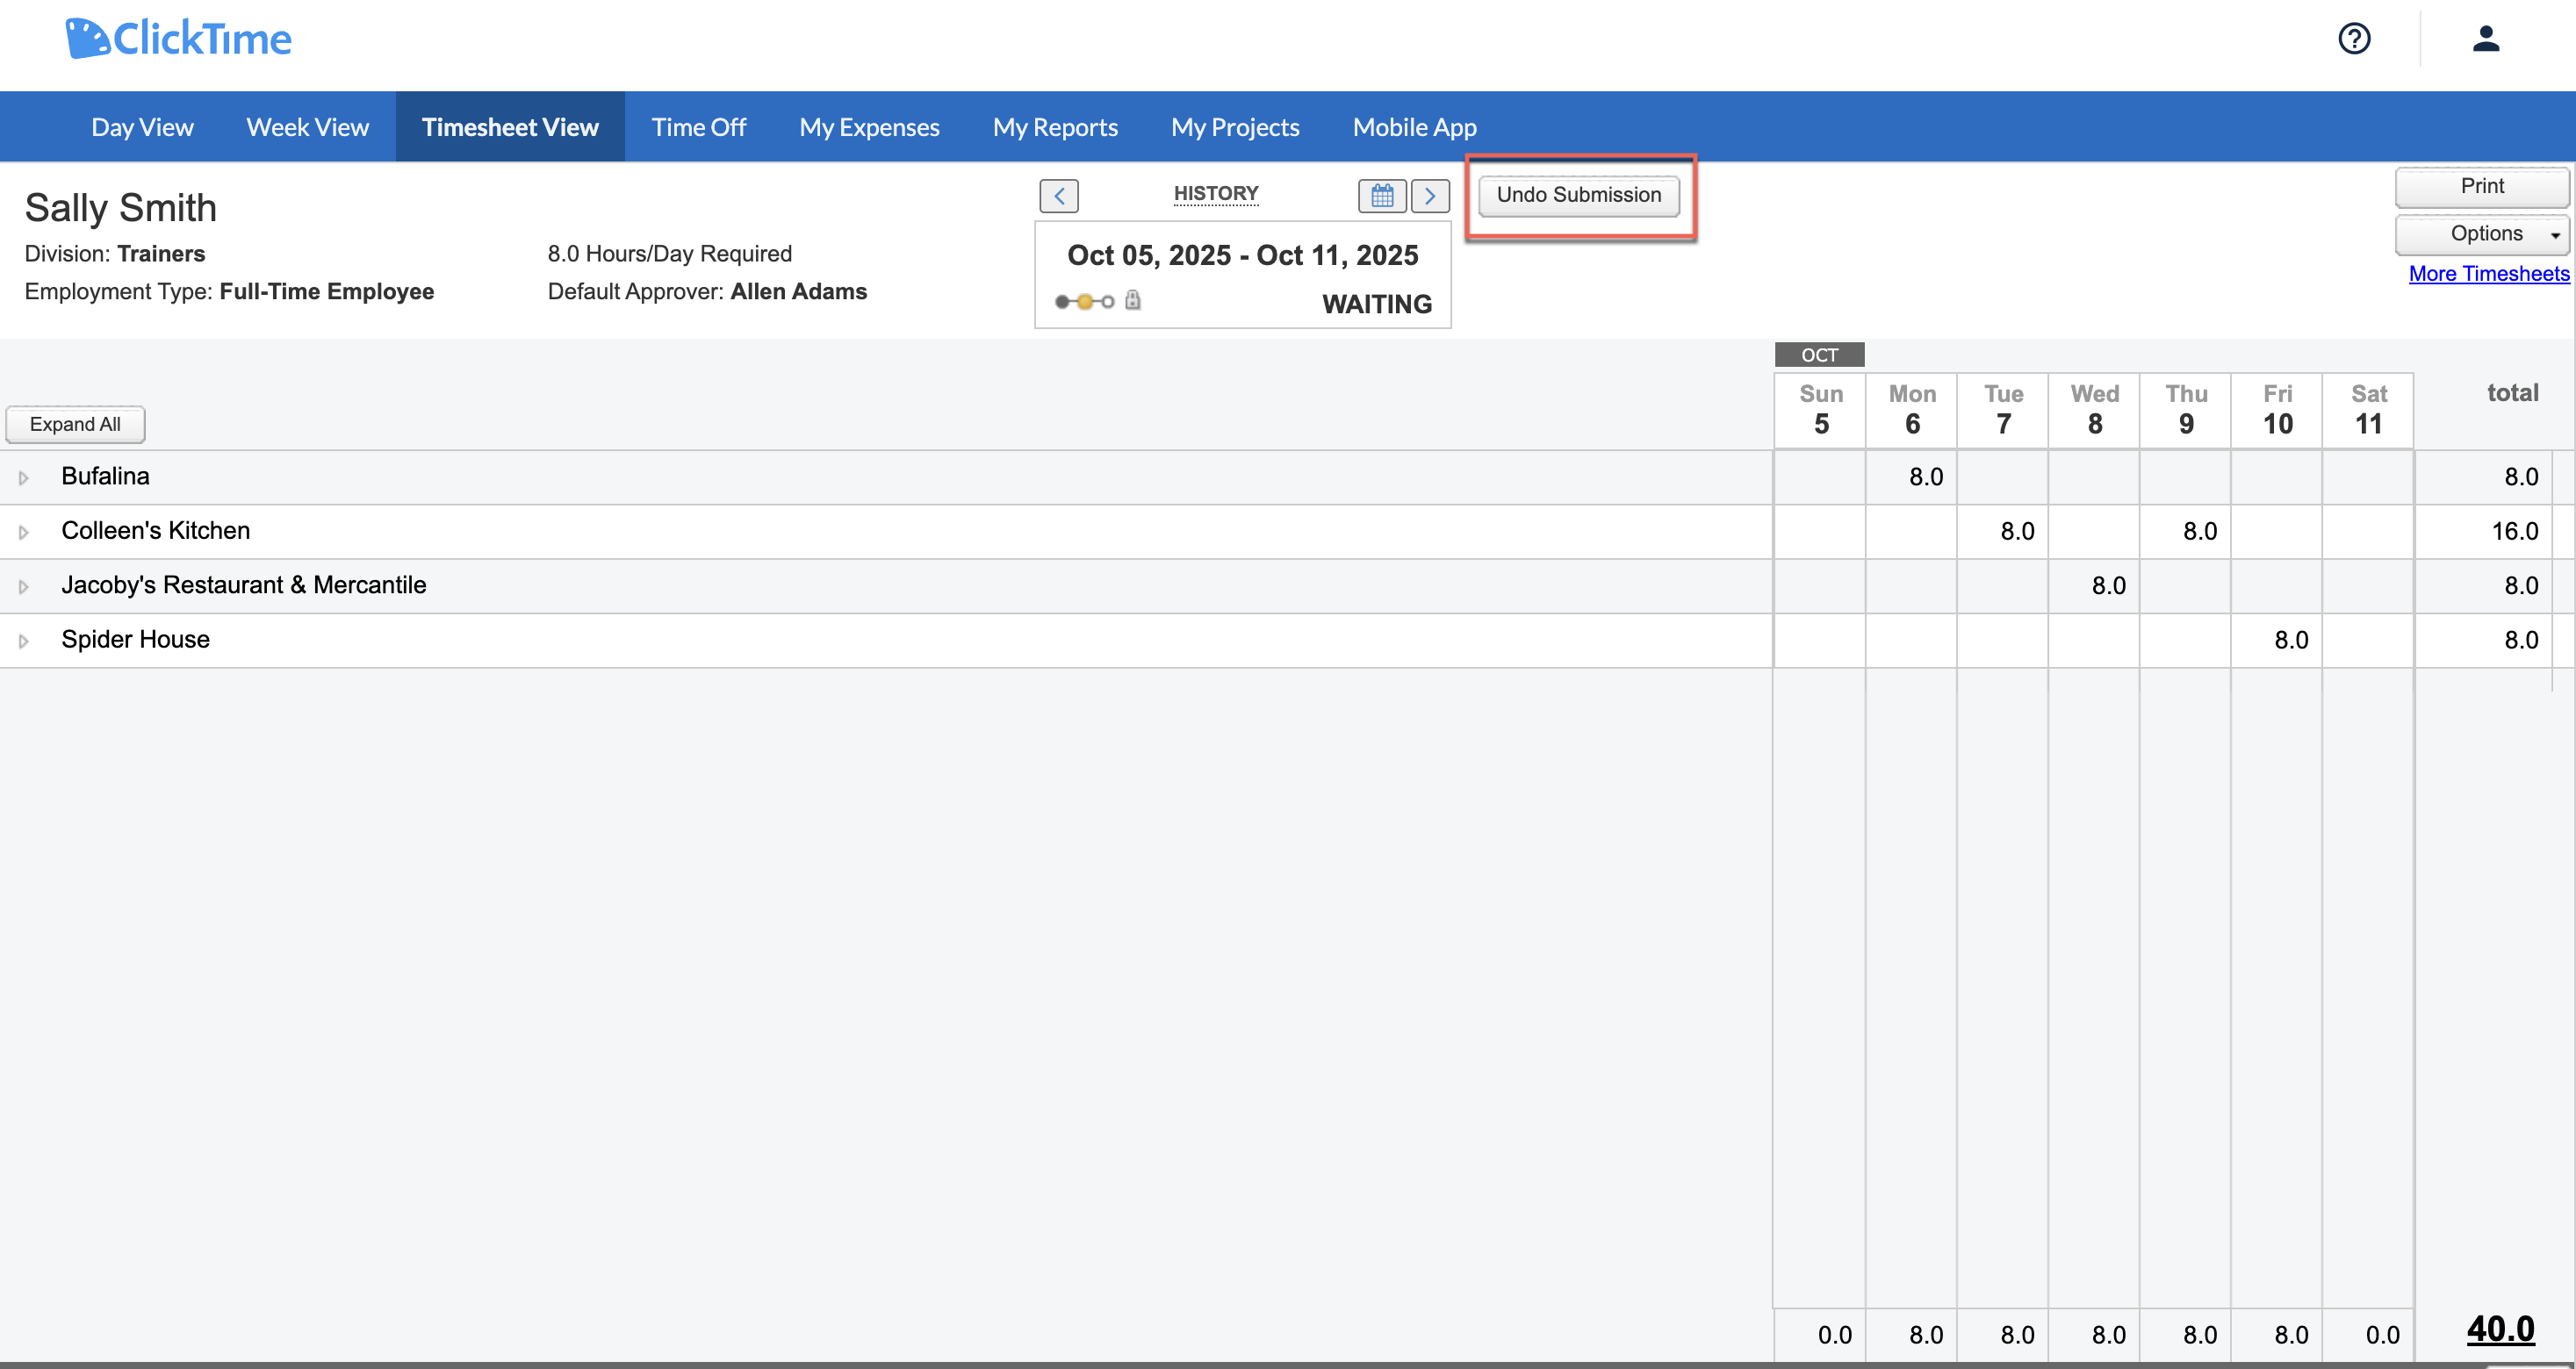
Task: Click the Spider House project name
Action: (136, 640)
